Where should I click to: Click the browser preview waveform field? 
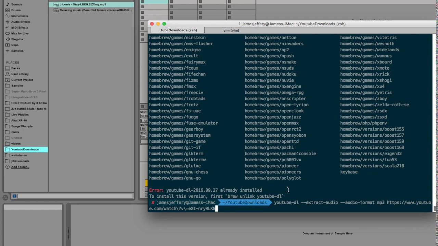[x=75, y=196]
